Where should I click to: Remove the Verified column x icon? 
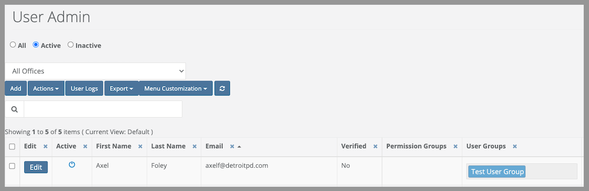pyautogui.click(x=375, y=146)
